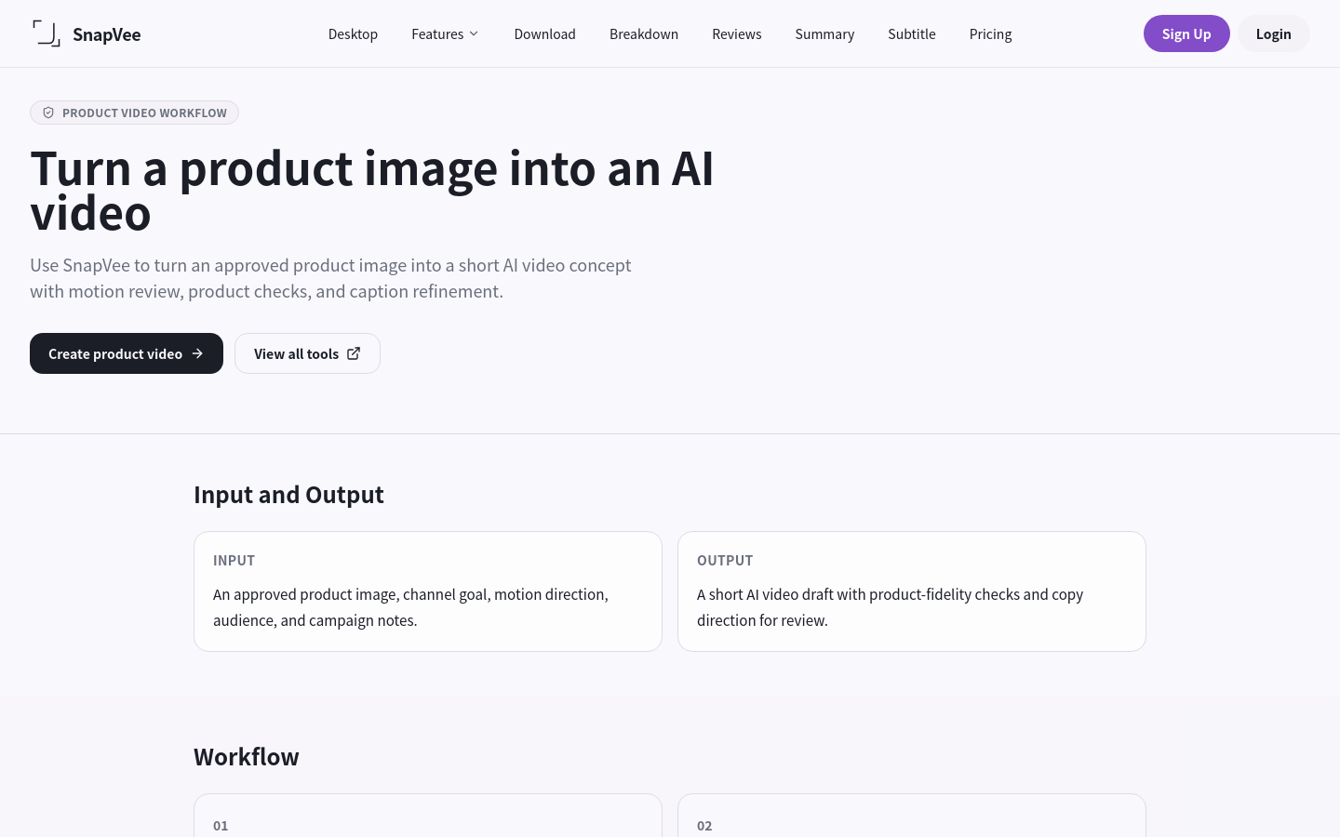Select the INPUT card label
Screen dimensions: 1340x837
[234, 560]
